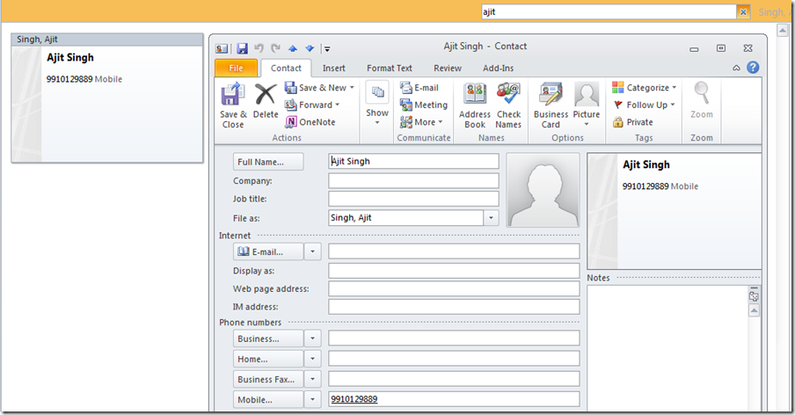
Task: Set a Follow Up flag
Action: pos(644,105)
